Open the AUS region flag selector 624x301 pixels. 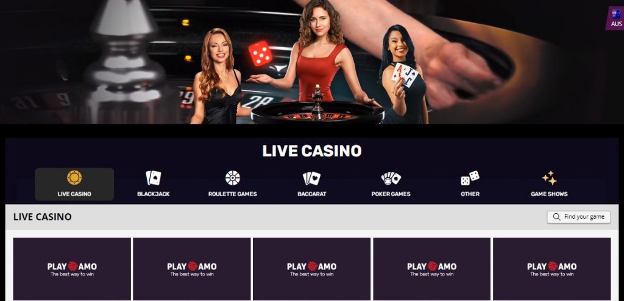point(615,18)
